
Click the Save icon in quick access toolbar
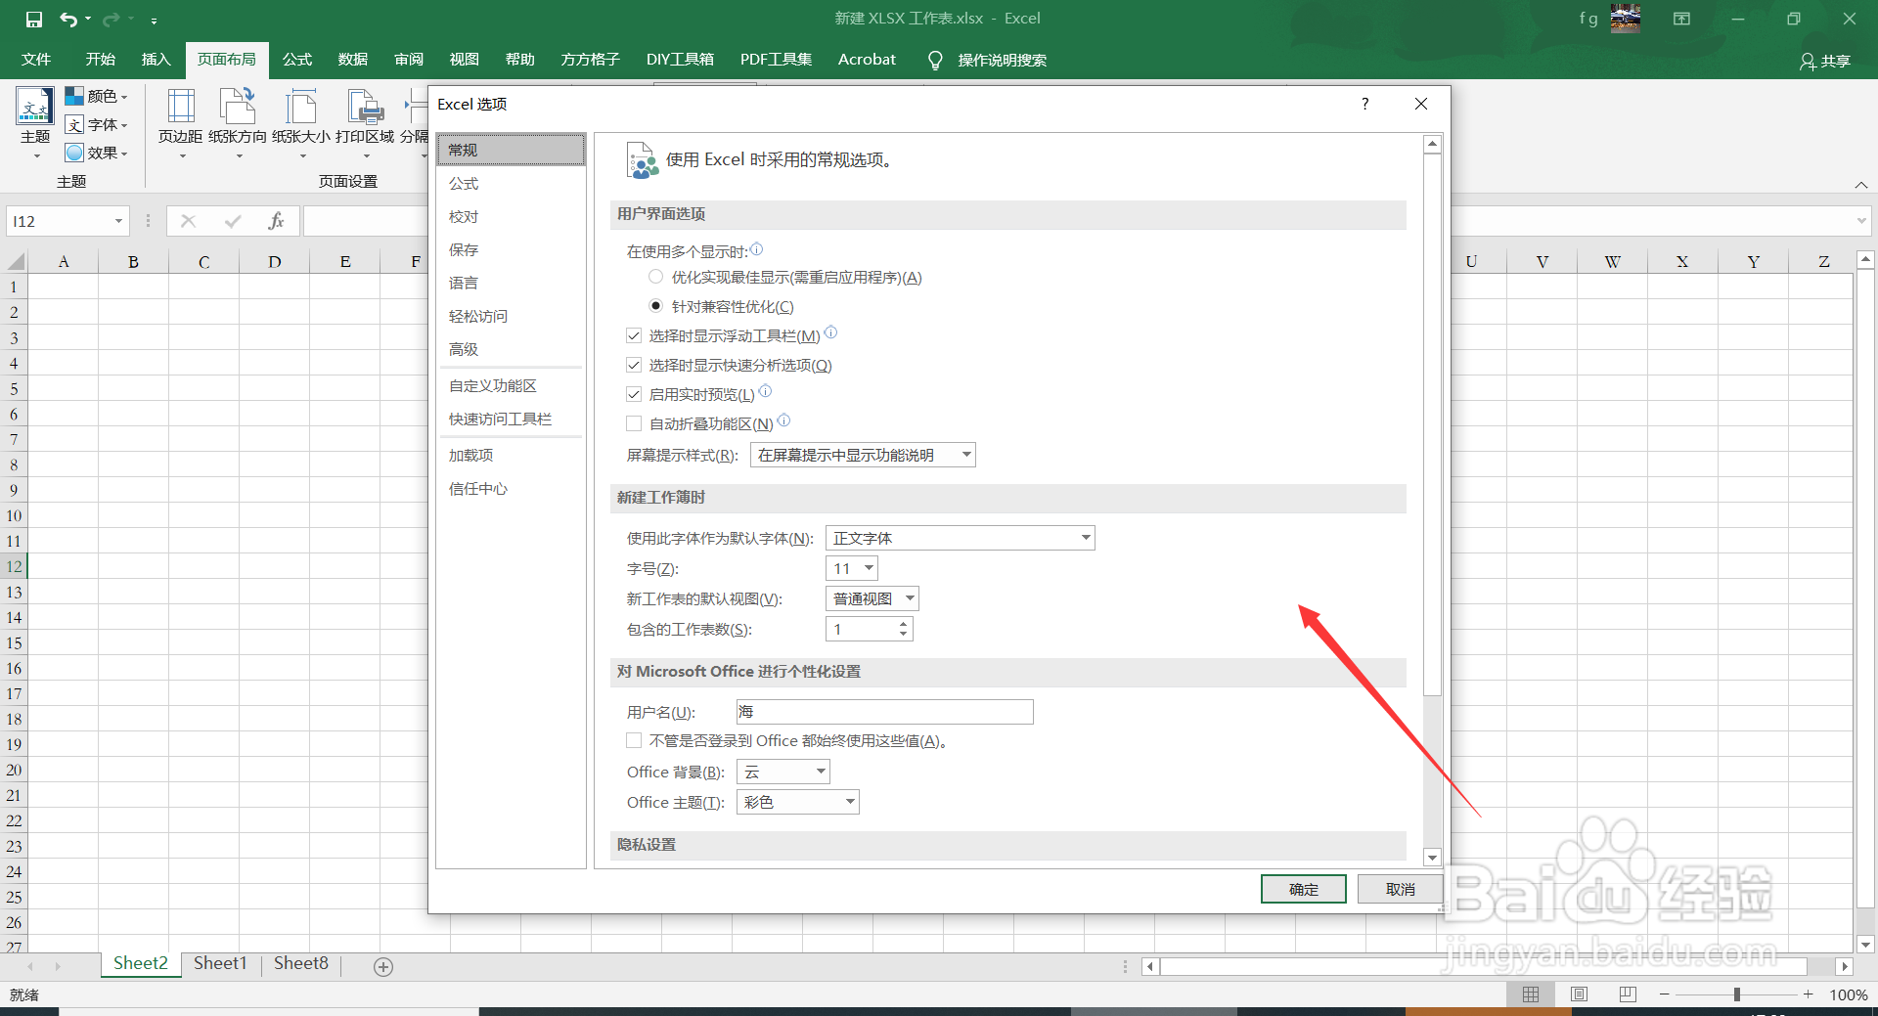point(32,18)
